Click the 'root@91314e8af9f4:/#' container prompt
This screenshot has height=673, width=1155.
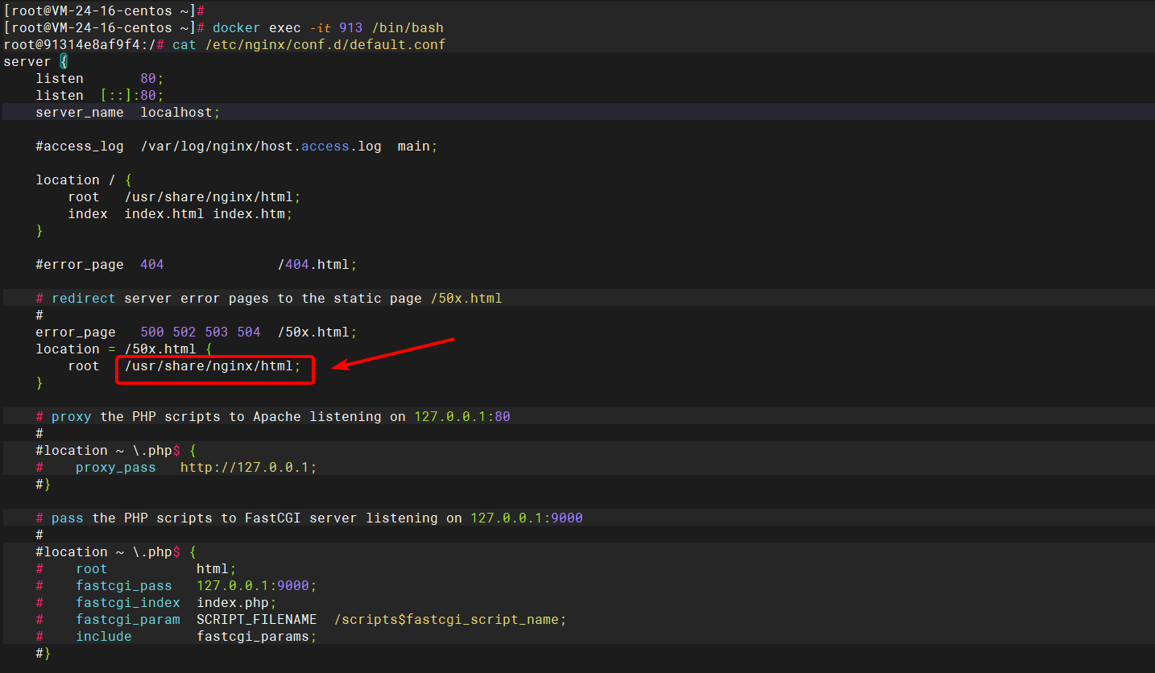(84, 45)
